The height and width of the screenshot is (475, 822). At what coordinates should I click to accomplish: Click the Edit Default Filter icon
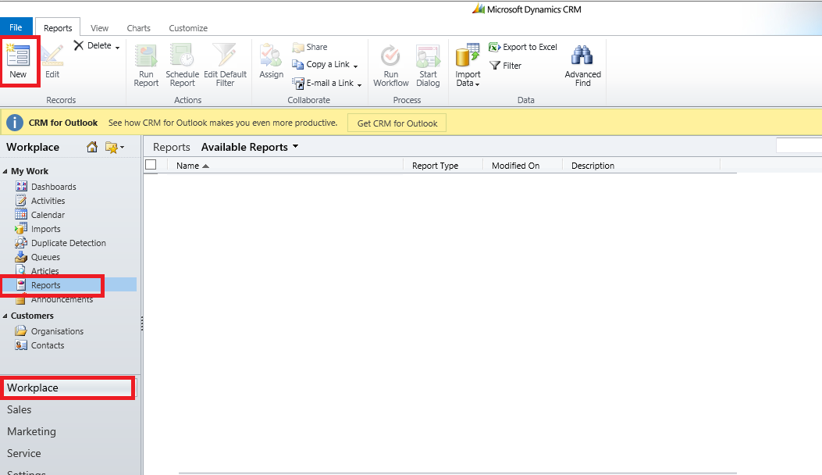point(225,55)
